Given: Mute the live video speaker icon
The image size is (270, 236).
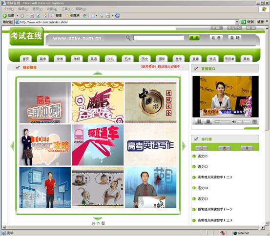Looking at the screenshot, I should [234, 122].
